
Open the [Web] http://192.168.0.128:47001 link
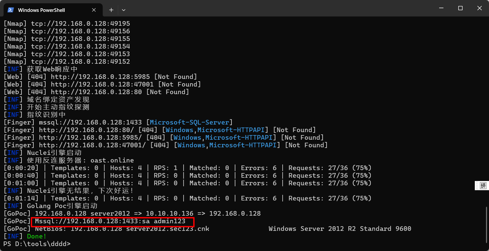[102, 85]
